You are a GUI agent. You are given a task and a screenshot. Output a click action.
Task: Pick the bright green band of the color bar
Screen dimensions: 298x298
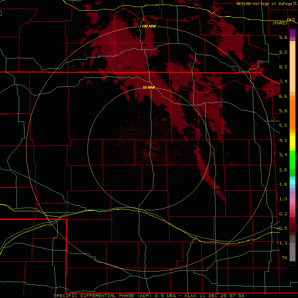pos(292,160)
